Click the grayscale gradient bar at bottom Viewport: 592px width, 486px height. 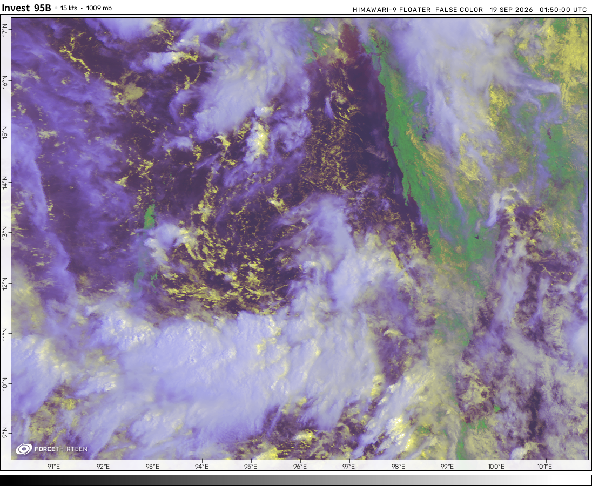(x=296, y=481)
